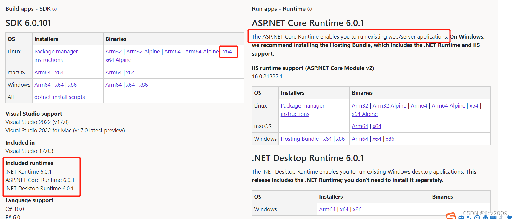Download SDK Windows x64 installer
The width and height of the screenshot is (512, 219).
pos(59,85)
